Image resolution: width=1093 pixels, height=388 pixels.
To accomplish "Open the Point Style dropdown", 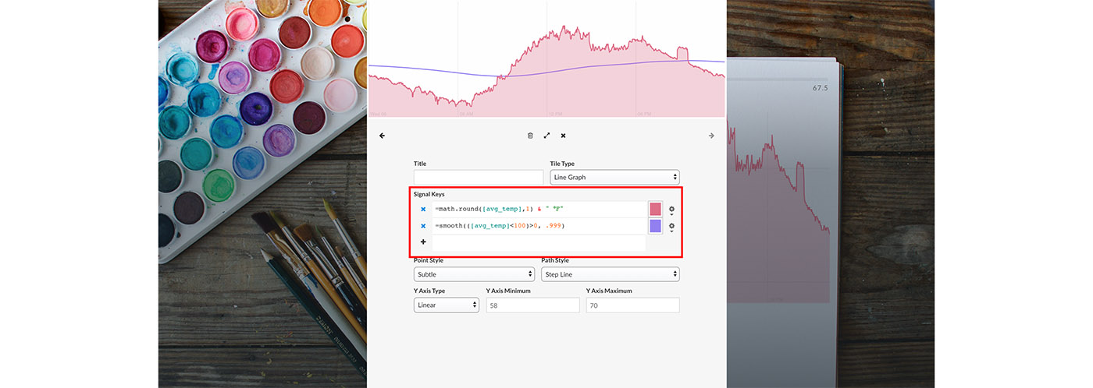I will [473, 274].
